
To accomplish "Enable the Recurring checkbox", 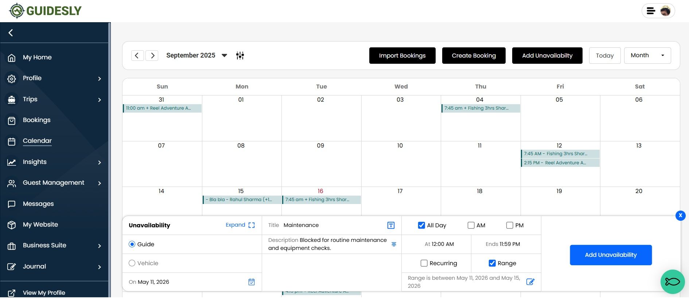I will [x=424, y=263].
